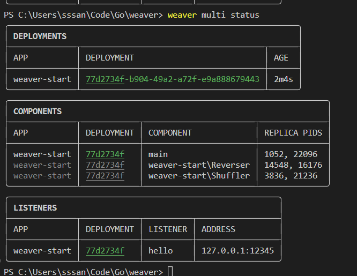Screen dimensions: 357x276
Task: Click the 'main' component name
Action: 158,154
